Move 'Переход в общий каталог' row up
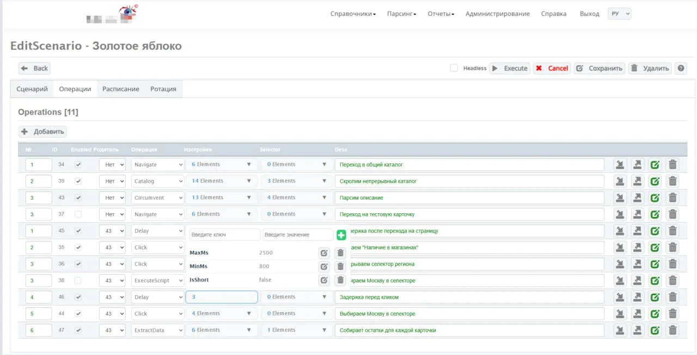This screenshot has width=697, height=355. point(638,165)
